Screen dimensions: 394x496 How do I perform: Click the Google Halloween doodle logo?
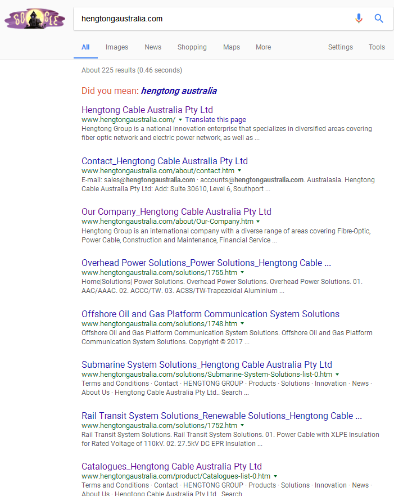(x=35, y=19)
